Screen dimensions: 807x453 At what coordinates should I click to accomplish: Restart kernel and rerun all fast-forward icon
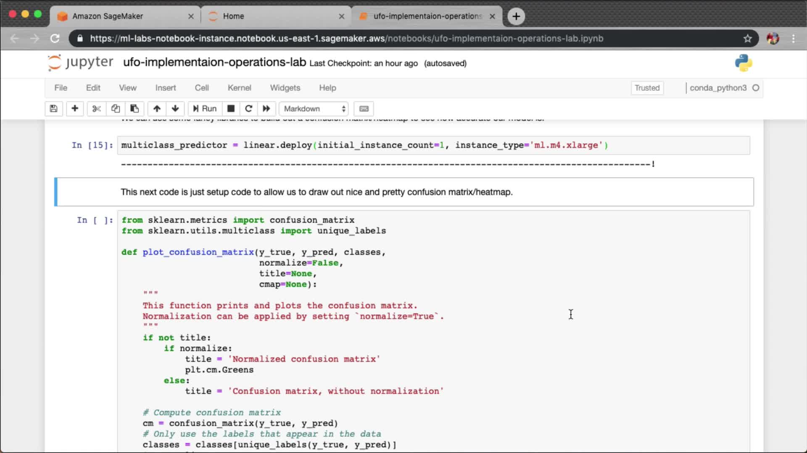tap(266, 109)
